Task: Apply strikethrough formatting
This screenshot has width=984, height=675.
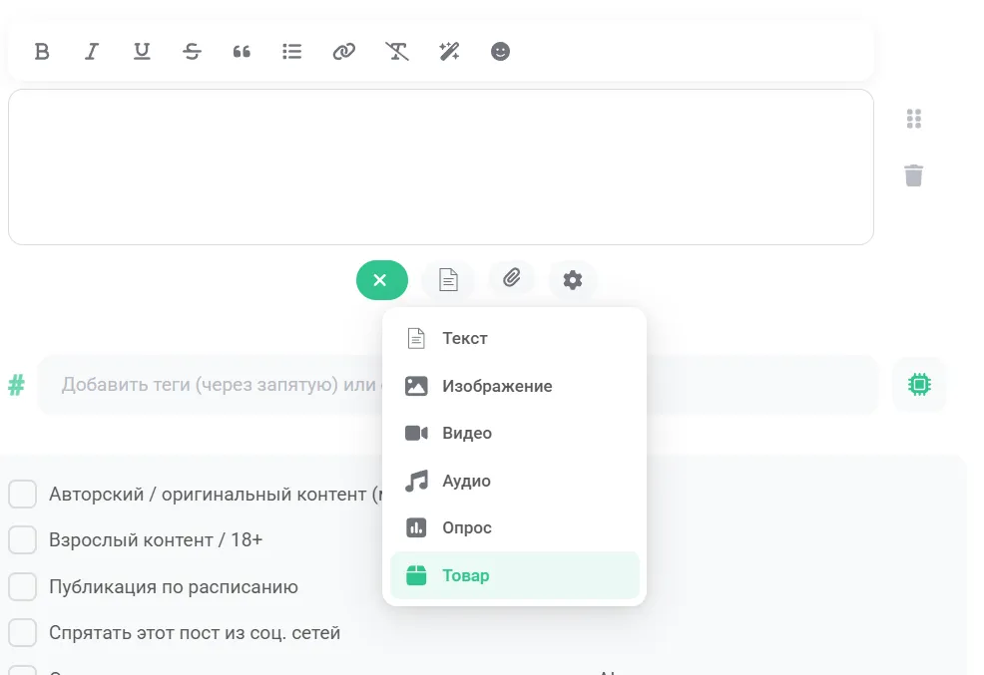Action: pyautogui.click(x=192, y=52)
